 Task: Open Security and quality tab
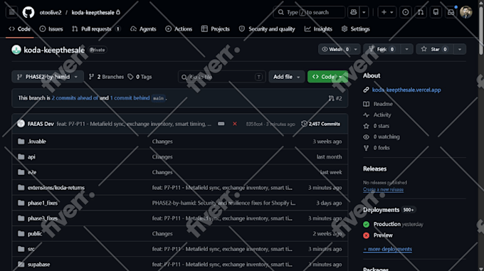pyautogui.click(x=267, y=29)
